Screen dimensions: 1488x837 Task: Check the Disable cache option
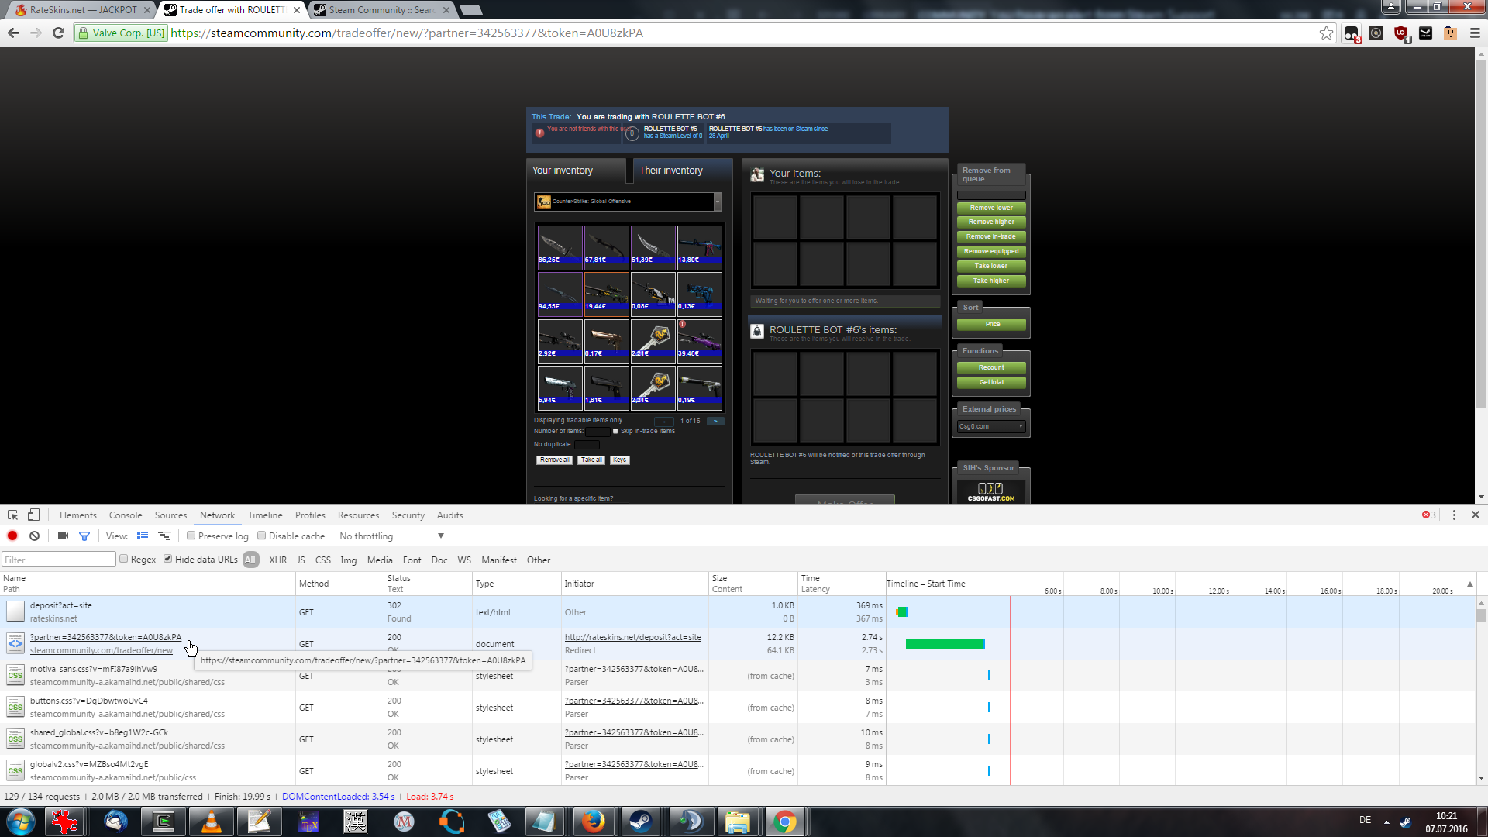262,536
